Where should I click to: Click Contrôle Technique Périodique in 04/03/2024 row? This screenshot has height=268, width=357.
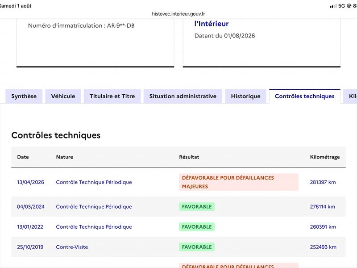click(x=94, y=207)
